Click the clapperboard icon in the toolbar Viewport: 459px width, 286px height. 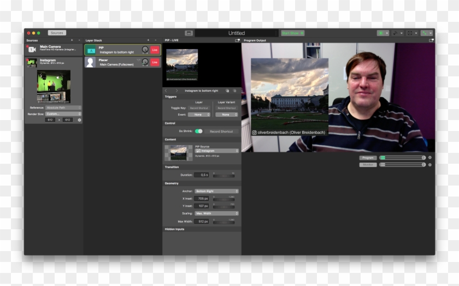tap(189, 33)
